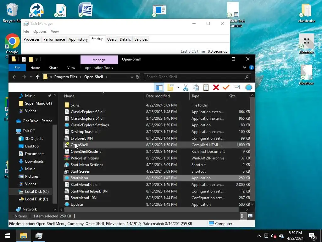Click the Copy toolbar icon

196,88
